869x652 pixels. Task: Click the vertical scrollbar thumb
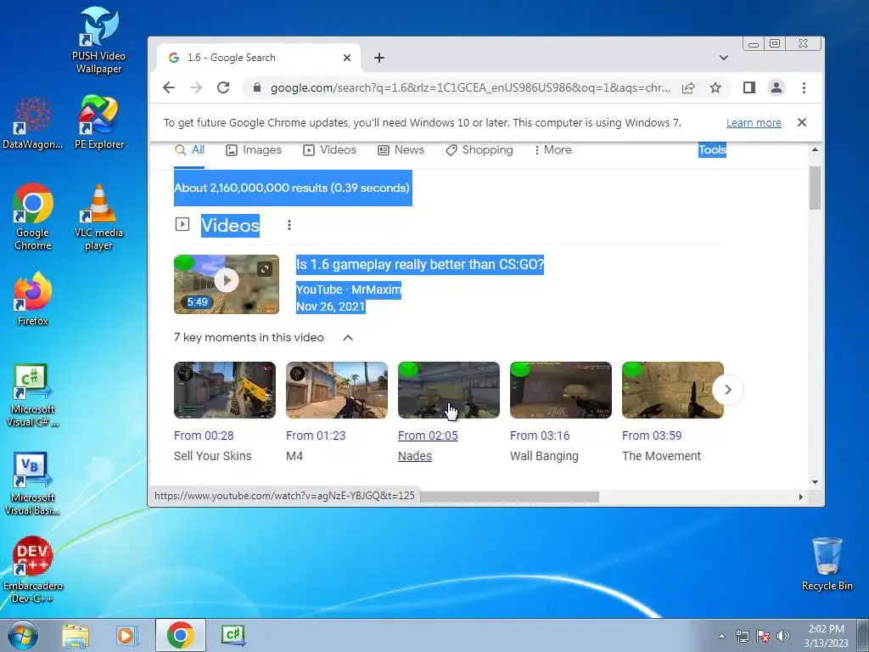click(x=814, y=188)
